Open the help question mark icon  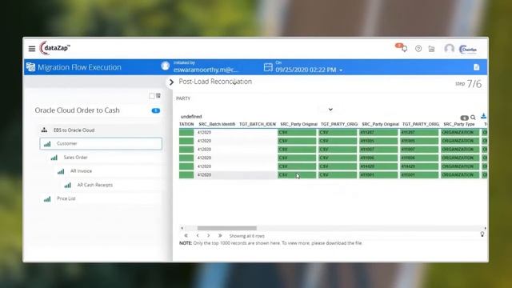418,49
